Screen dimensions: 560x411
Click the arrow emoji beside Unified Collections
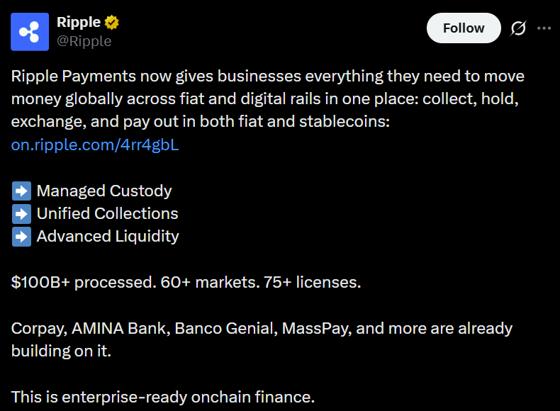tap(21, 213)
